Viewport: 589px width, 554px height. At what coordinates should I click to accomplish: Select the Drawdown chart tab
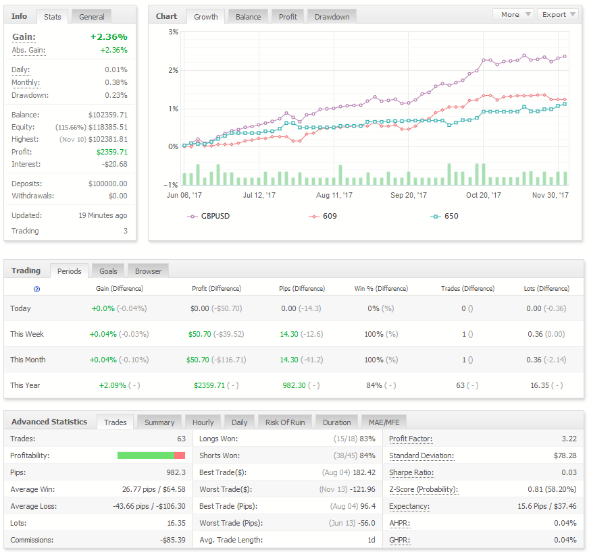pos(332,17)
